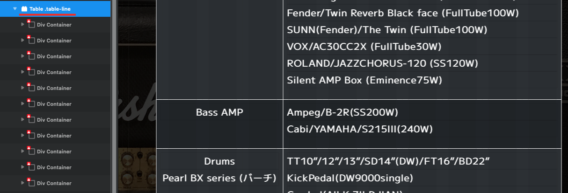568x193 pixels.
Task: Click the layer panel's vertical divider bar
Action: [x=112, y=96]
